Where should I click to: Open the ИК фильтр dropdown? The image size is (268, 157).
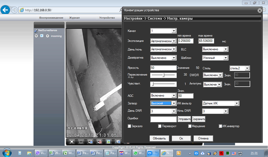pos(221,103)
